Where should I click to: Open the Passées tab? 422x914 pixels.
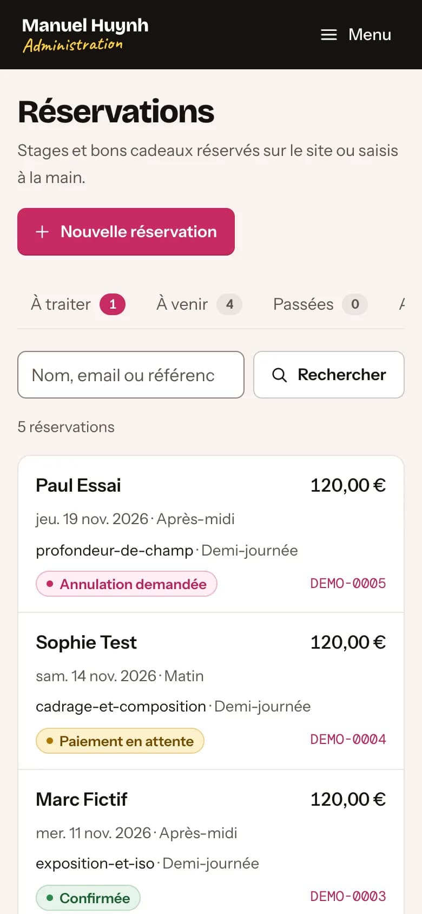click(x=320, y=304)
